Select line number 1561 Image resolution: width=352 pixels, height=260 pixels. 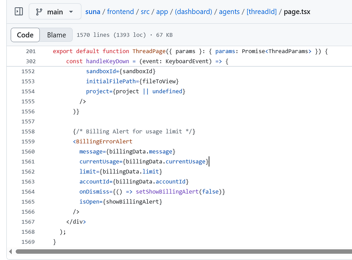tap(28, 162)
